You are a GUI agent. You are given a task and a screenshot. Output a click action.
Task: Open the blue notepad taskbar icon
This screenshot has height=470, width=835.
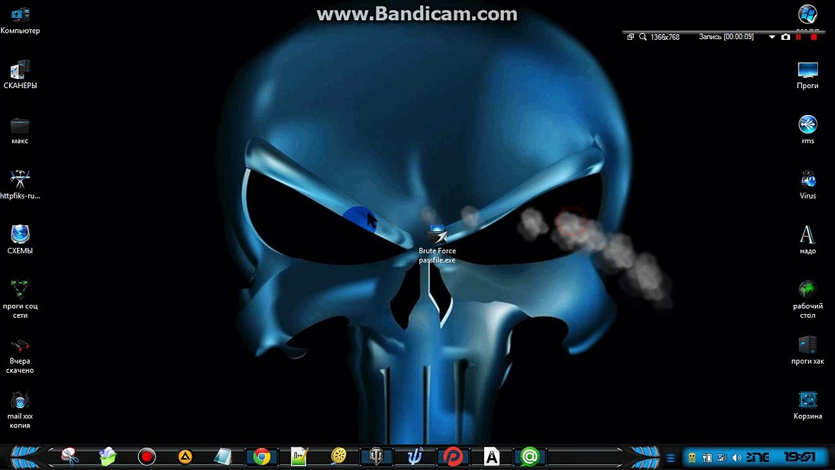coord(223,456)
